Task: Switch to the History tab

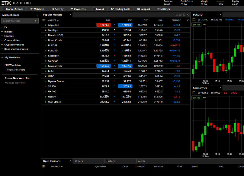Action: [111, 161]
